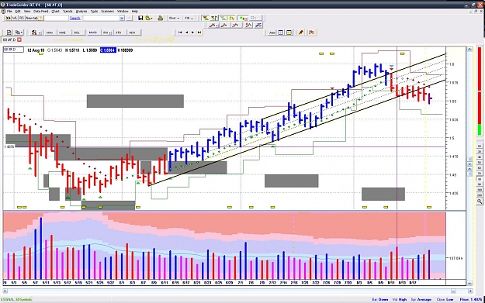
Task: Step forward one bar arrow
Action: coord(192,32)
